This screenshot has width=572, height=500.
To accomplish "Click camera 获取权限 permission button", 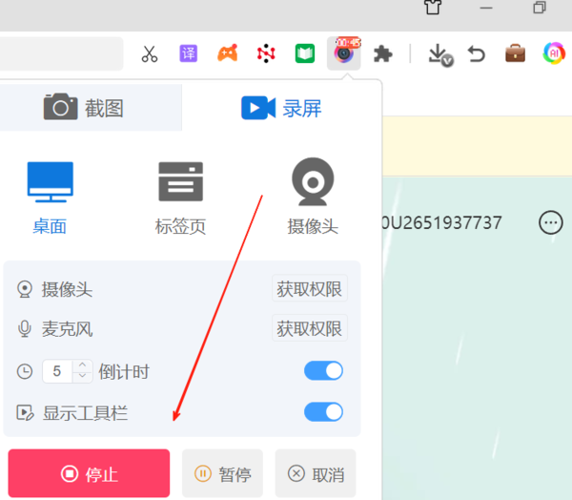I will (309, 288).
